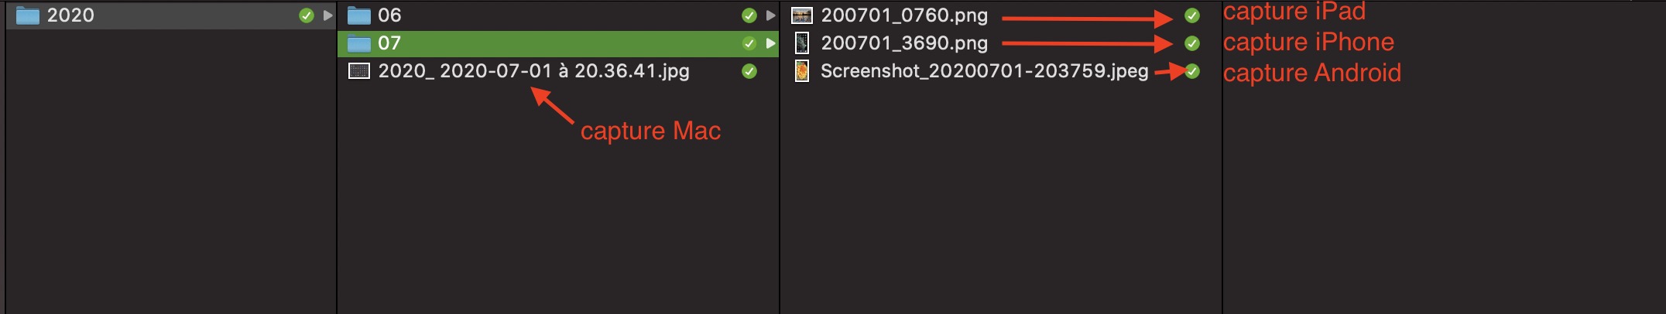
Task: Click sync checkmark of the 06 folder
Action: point(749,15)
